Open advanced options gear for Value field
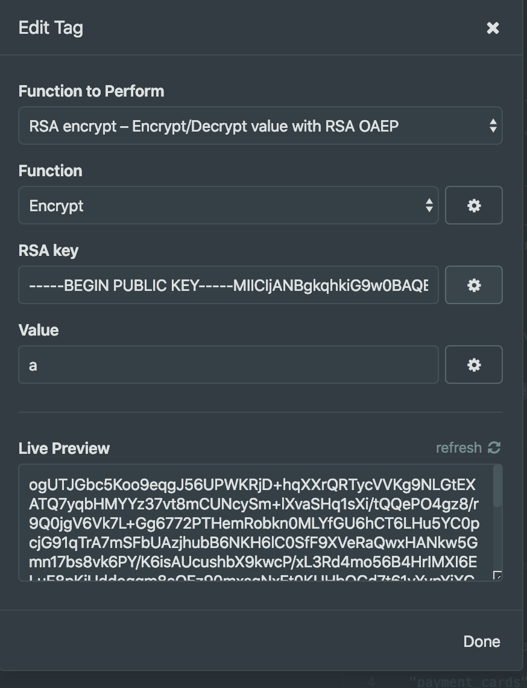 (474, 365)
